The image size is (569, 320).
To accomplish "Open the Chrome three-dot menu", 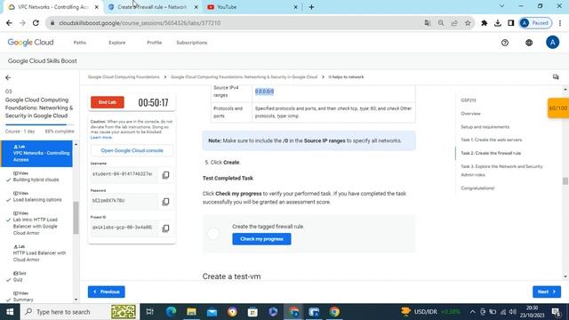I will pos(560,23).
